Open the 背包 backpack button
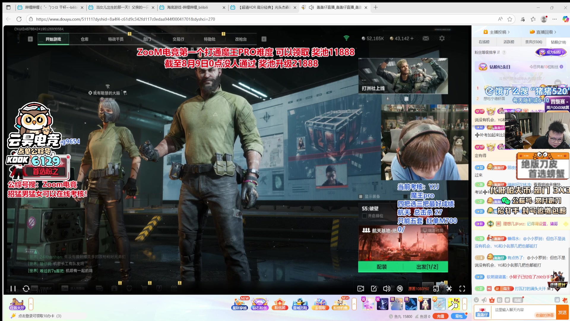 pos(459,316)
